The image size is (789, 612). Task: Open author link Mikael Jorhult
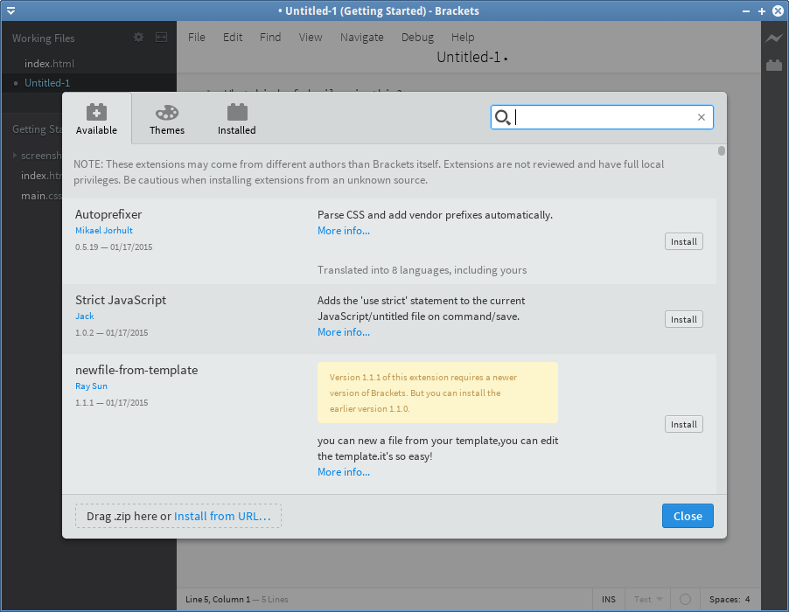pos(104,230)
